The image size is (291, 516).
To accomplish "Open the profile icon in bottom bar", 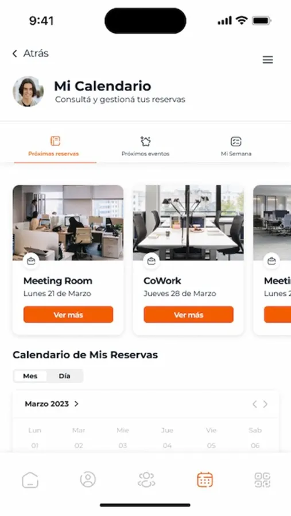I will point(88,479).
